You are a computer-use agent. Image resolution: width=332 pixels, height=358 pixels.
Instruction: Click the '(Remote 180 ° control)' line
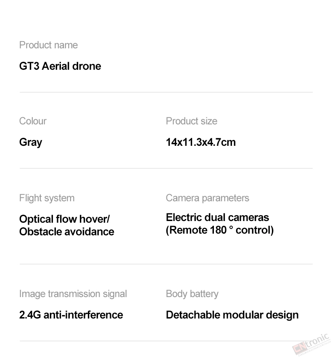click(x=220, y=230)
